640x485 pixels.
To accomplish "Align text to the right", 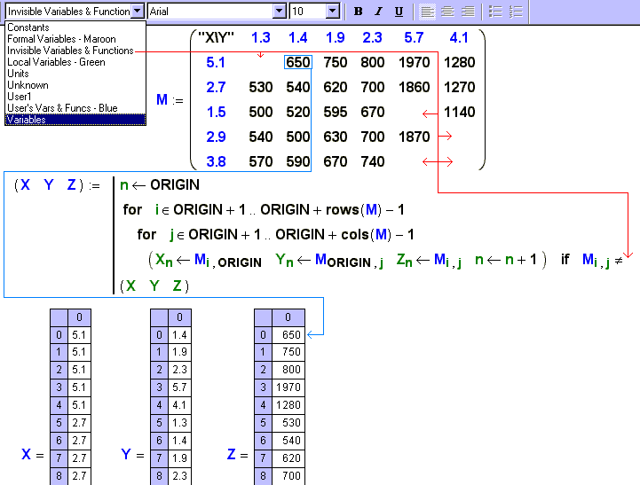I will pos(468,12).
